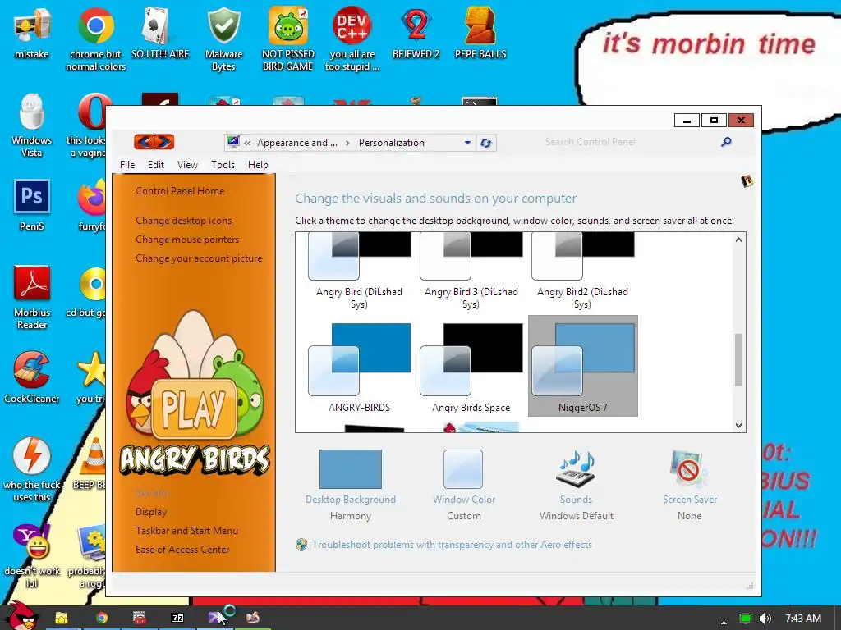Open File Explorer from the taskbar
Viewport: 841px width, 630px height.
(x=62, y=618)
